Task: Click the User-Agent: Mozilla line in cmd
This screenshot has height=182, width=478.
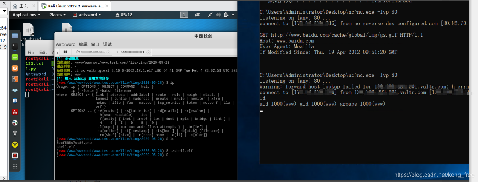Action: click(287, 46)
